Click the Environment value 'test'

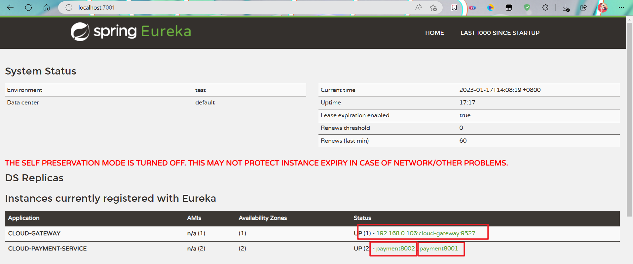pos(201,90)
